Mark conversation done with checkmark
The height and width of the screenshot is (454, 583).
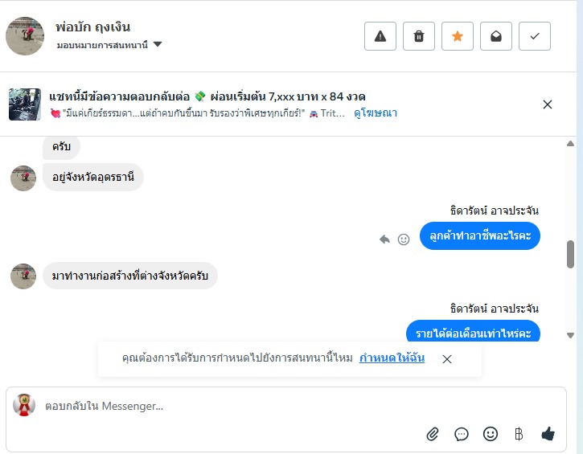click(x=535, y=36)
